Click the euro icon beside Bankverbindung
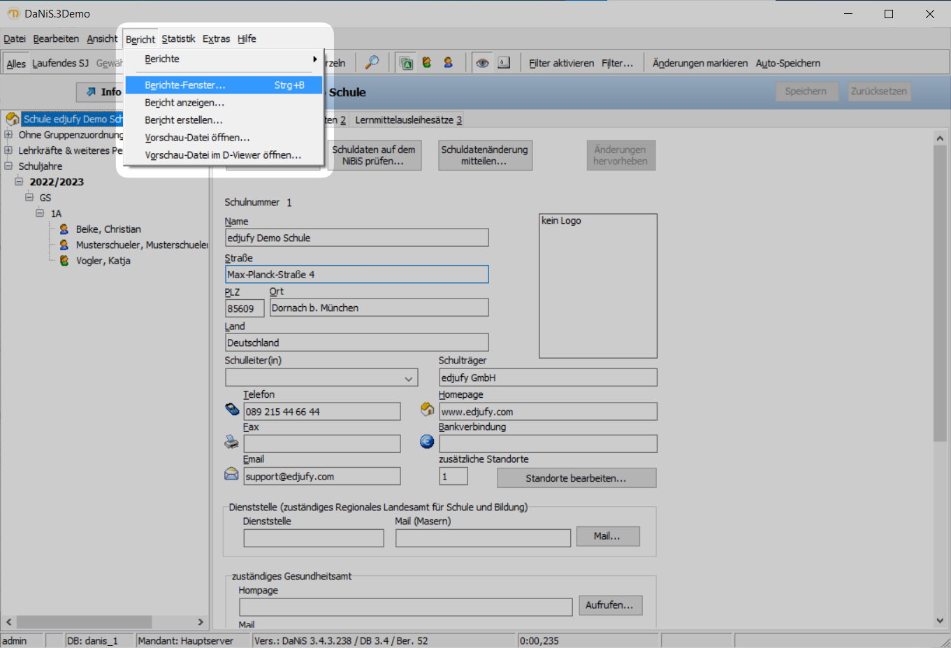 (427, 442)
